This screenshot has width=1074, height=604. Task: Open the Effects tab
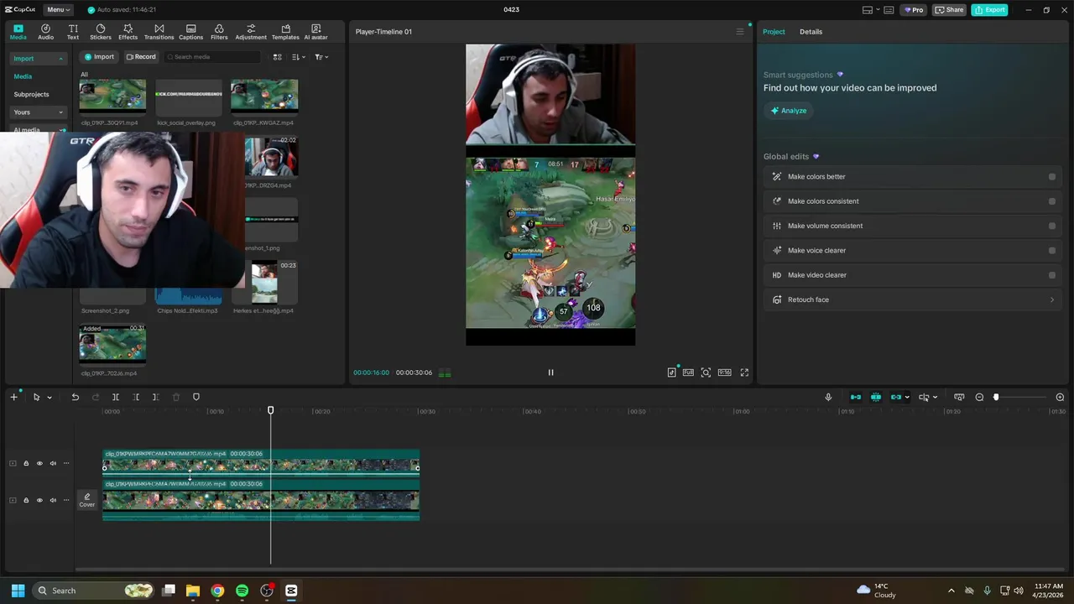tap(128, 32)
